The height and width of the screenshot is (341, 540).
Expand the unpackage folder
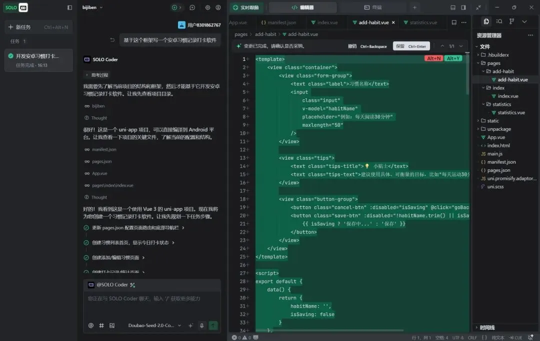point(505,129)
